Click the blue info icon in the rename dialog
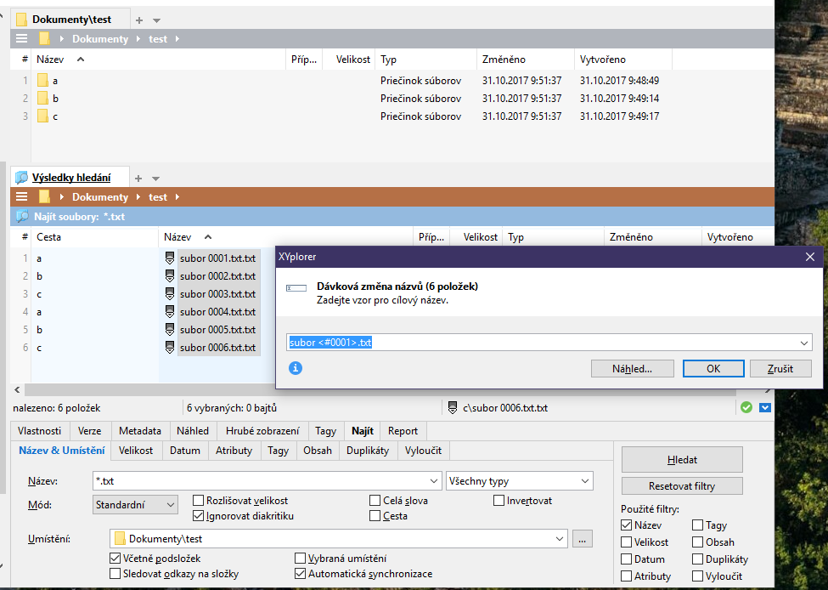The width and height of the screenshot is (828, 590). point(296,368)
